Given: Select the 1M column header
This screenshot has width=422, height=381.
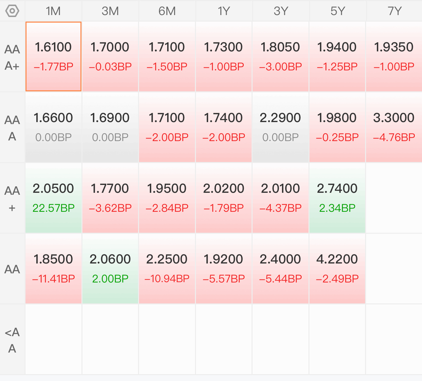Looking at the screenshot, I should click(x=53, y=11).
